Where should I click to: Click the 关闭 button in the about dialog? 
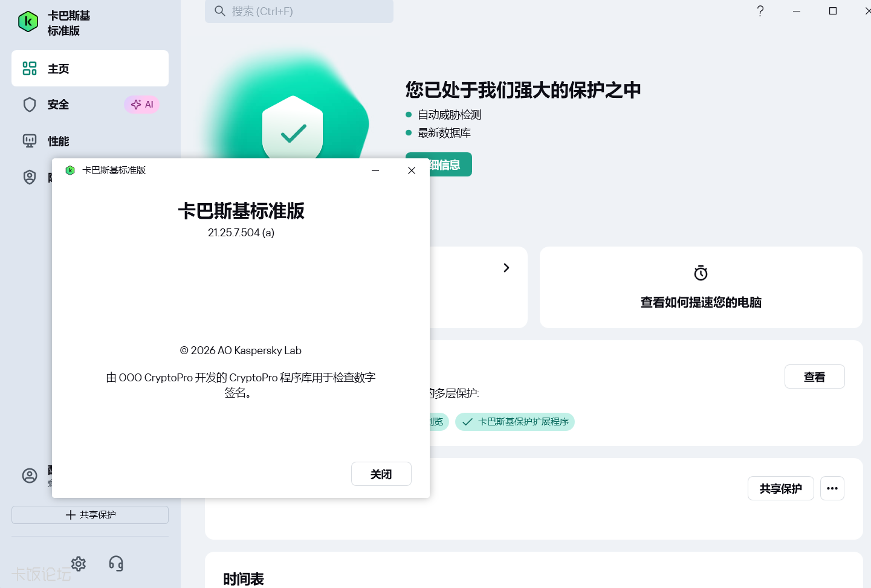381,474
